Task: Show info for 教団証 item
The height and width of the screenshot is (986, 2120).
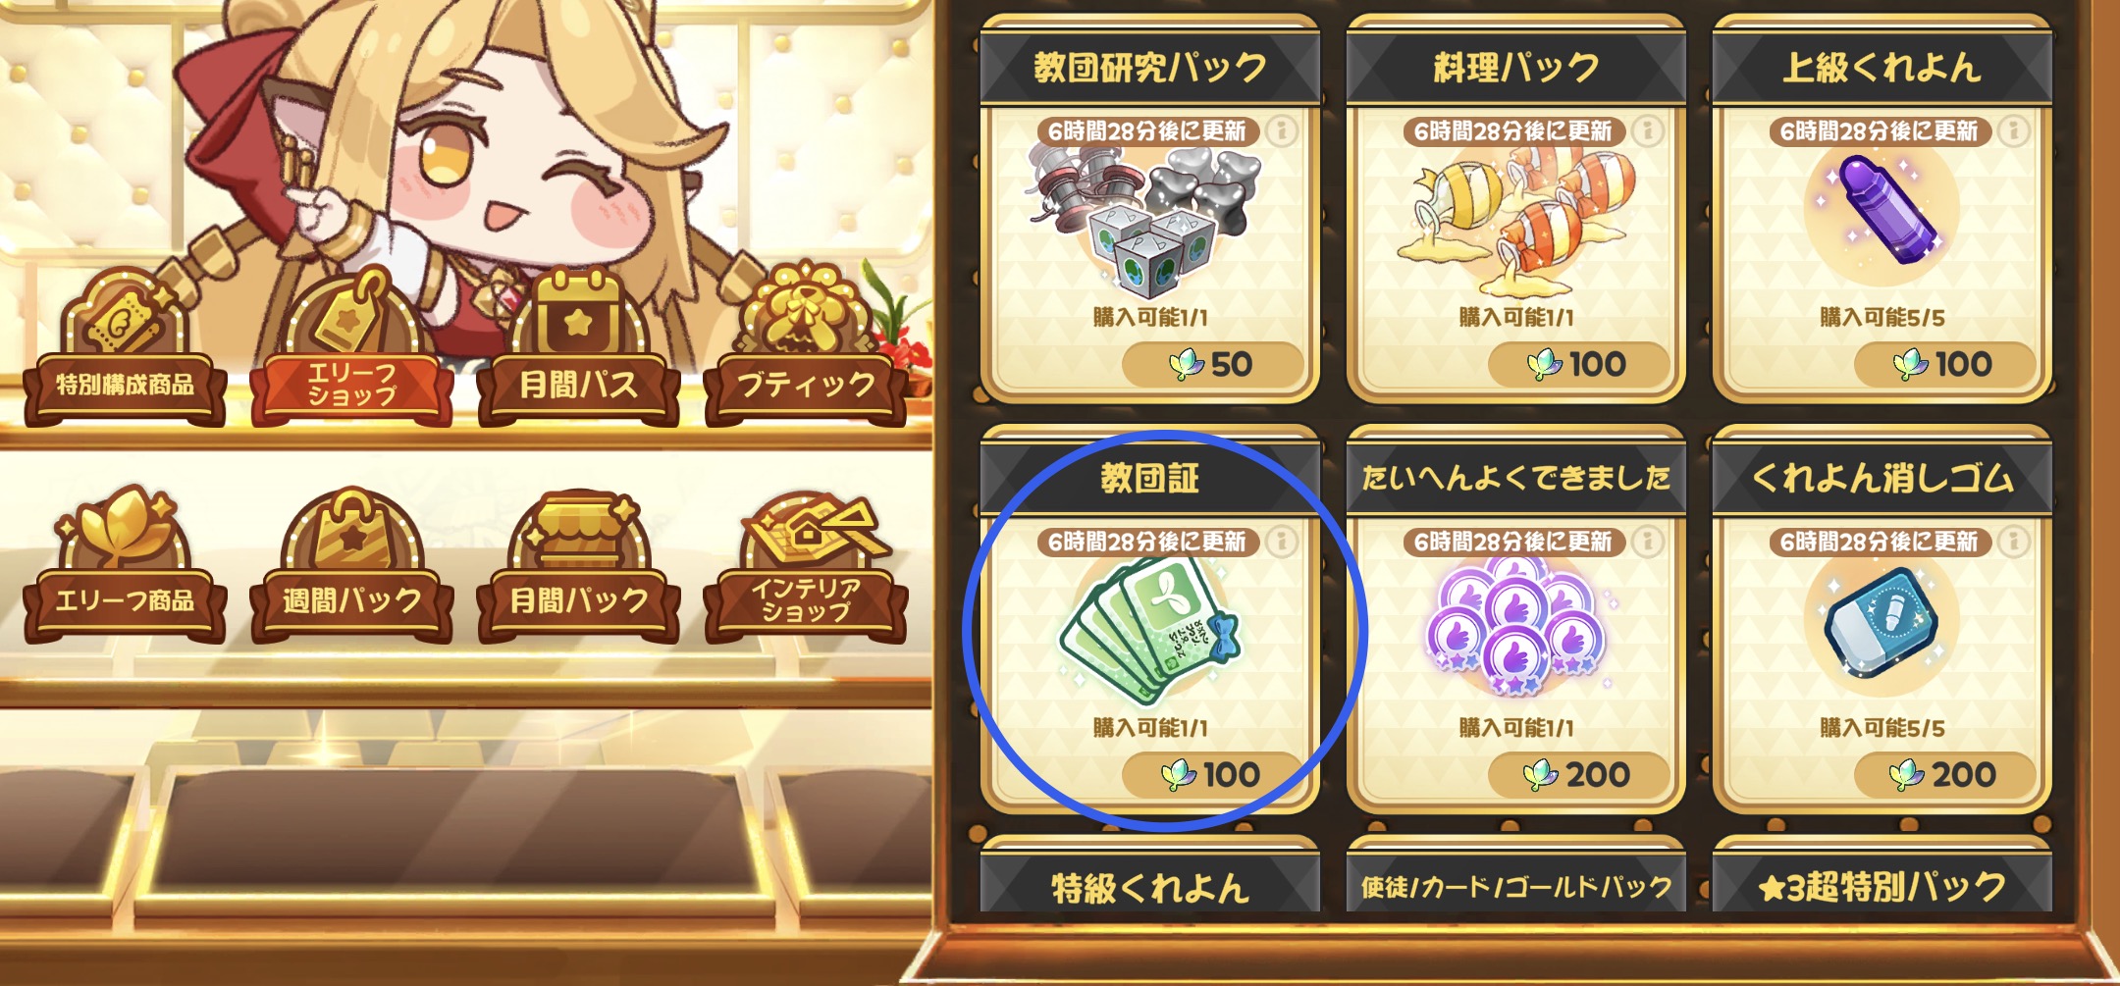Action: [x=1281, y=541]
